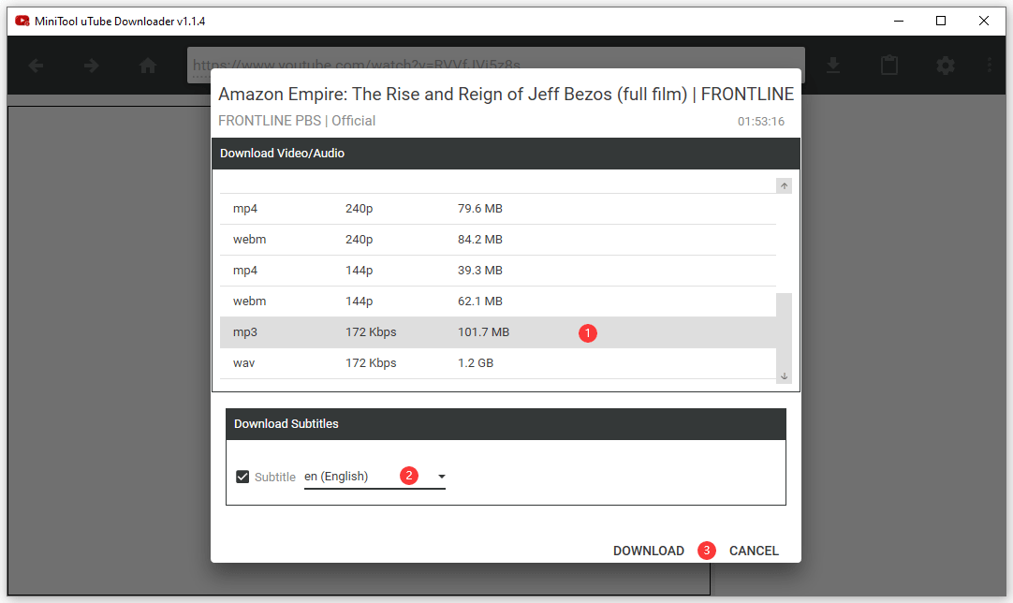
Task: Select the wav 172 Kbps row
Action: [497, 363]
